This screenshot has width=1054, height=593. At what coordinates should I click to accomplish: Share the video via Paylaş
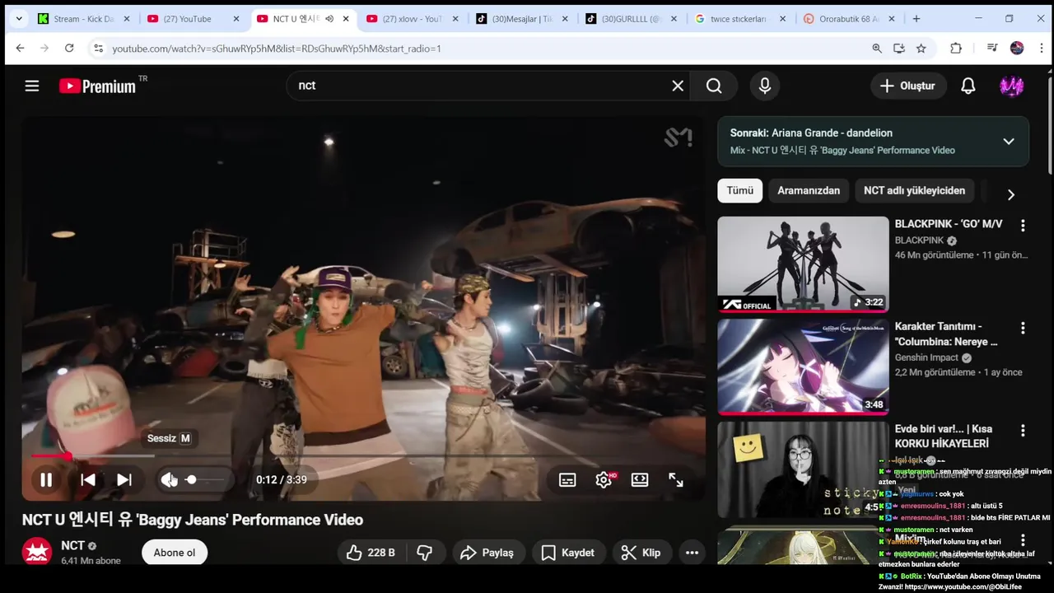(487, 553)
